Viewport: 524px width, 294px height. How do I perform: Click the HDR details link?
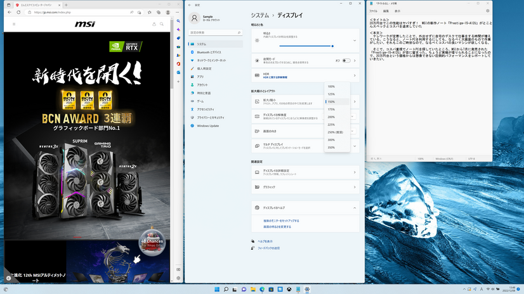(275, 77)
